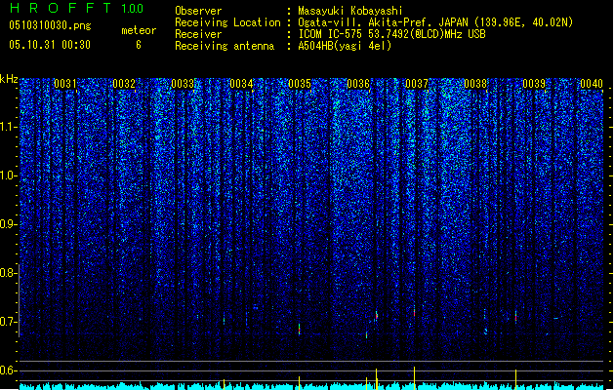The width and height of the screenshot is (614, 390).
Task: Click the 0.6 kHz axis label
Action: (8, 370)
